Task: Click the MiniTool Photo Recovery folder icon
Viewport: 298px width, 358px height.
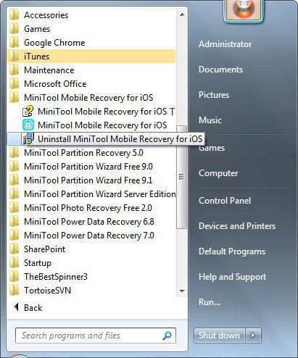Action: tap(14, 208)
